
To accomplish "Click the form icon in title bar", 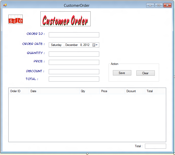I will pyautogui.click(x=5, y=5).
